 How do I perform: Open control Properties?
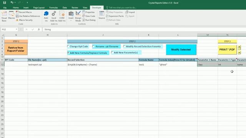pos(88,12)
